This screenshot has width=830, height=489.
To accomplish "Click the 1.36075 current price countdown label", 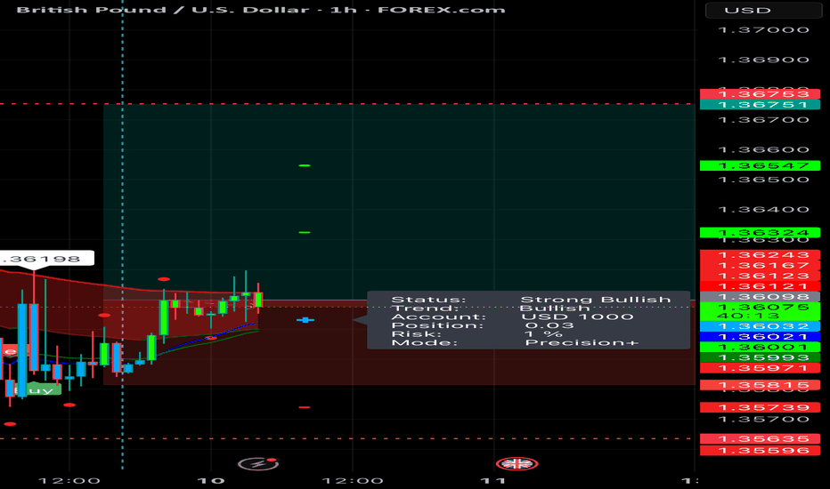I will click(761, 311).
